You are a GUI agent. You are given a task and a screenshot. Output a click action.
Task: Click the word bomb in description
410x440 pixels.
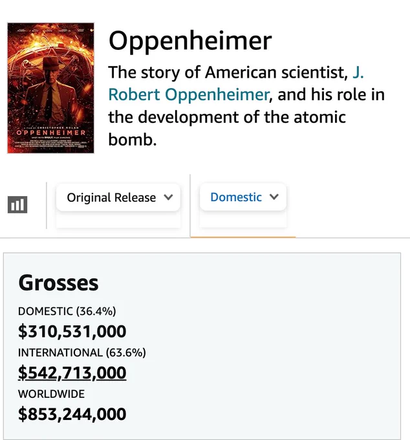pos(132,139)
